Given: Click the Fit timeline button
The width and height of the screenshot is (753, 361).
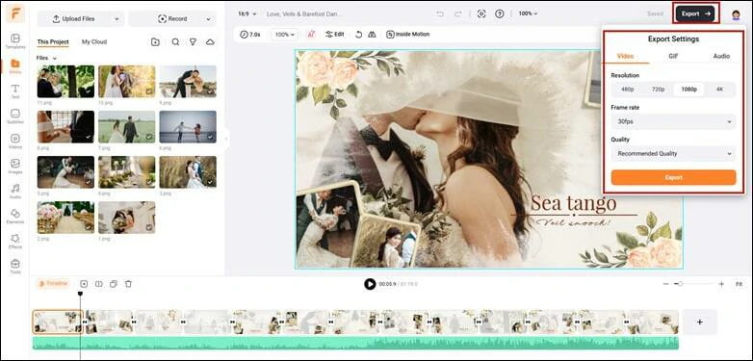Looking at the screenshot, I should pyautogui.click(x=739, y=284).
